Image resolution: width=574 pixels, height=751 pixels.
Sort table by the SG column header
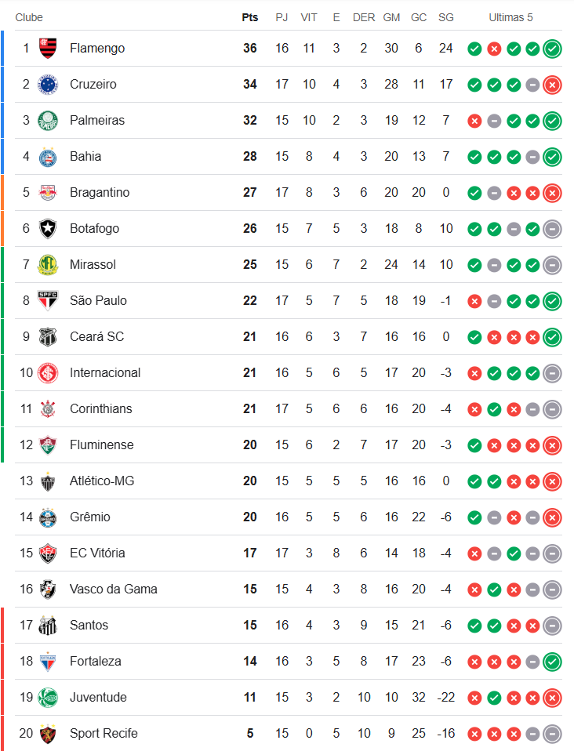pyautogui.click(x=446, y=17)
